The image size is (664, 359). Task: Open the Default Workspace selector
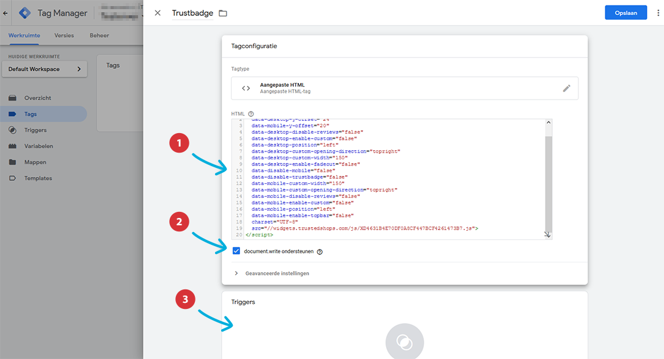(45, 69)
